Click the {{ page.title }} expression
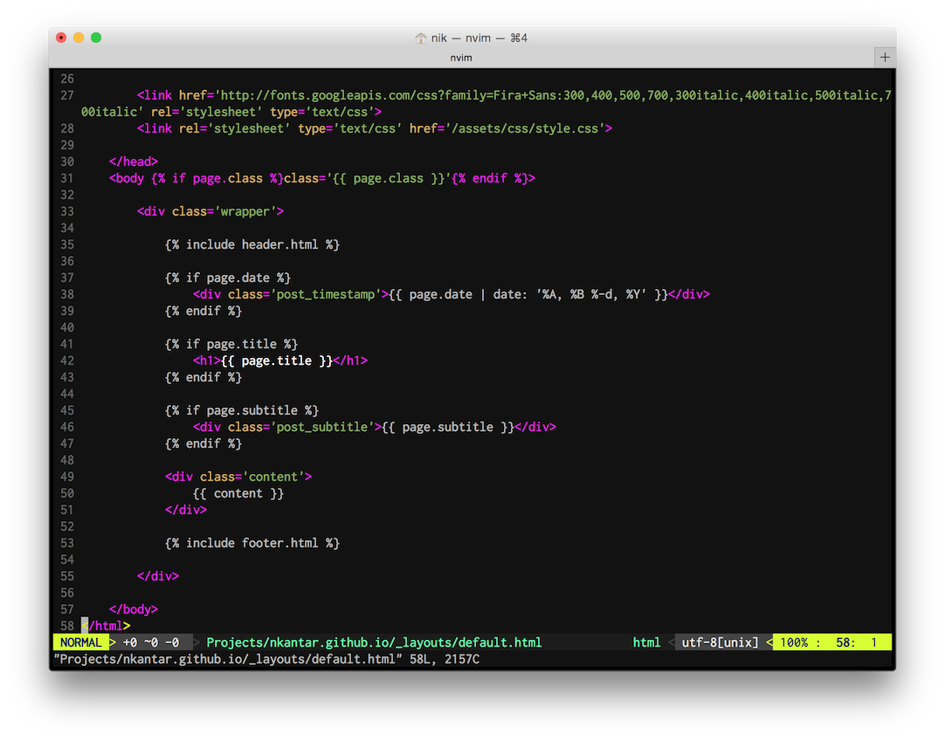Screen dimensions: 945x741 277,360
